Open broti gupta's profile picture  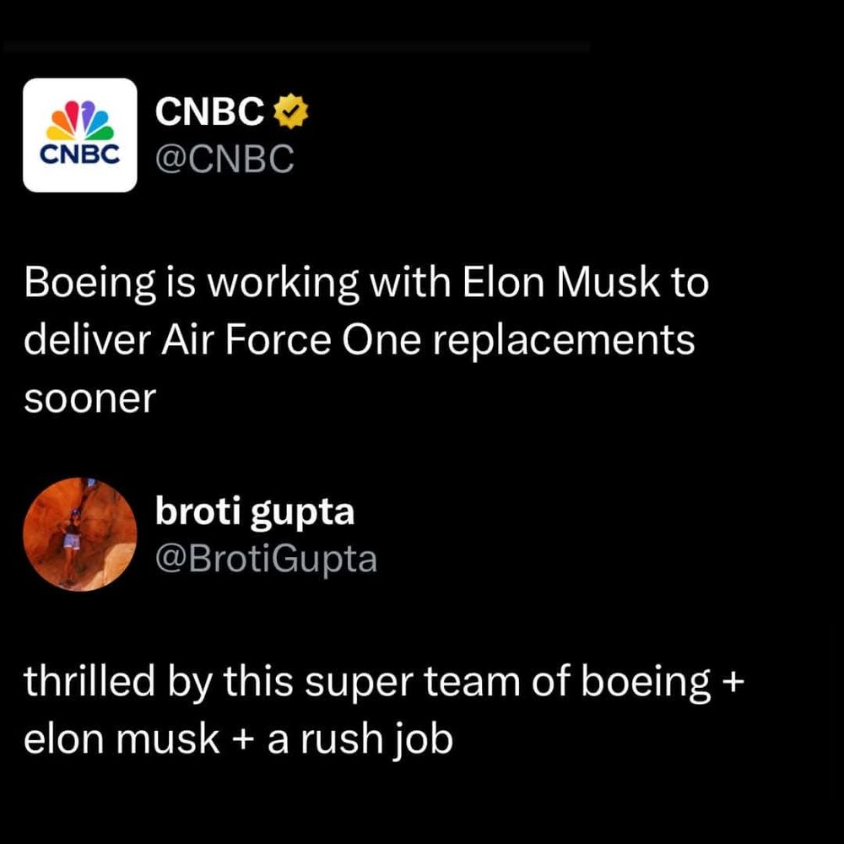click(80, 534)
